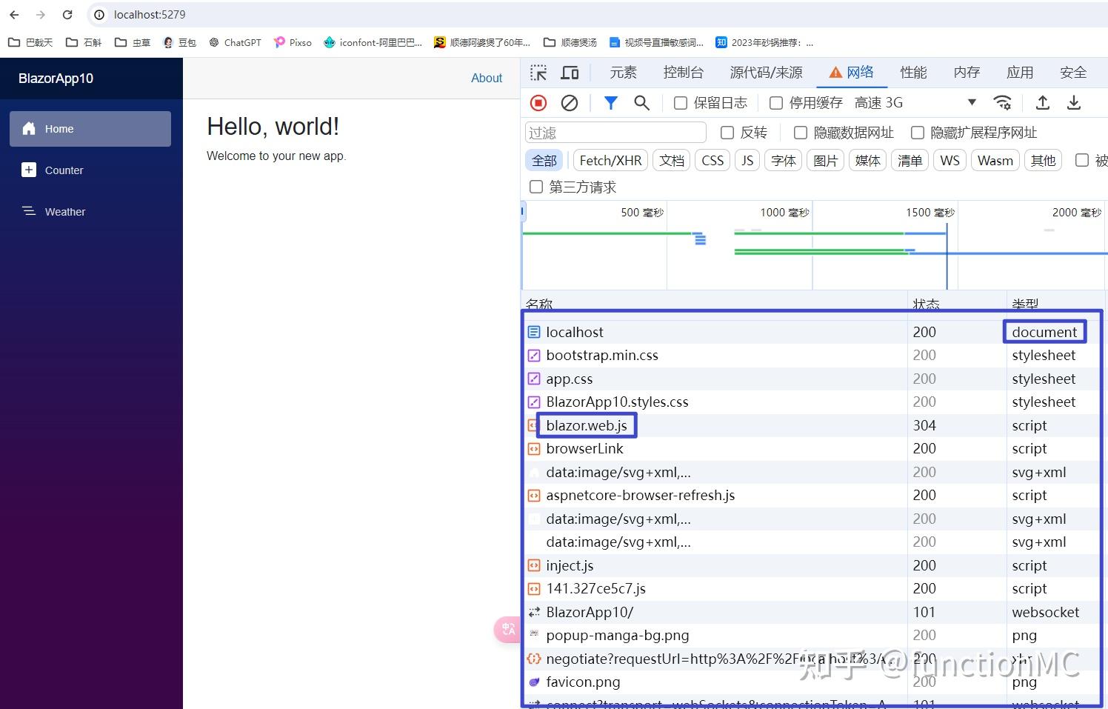Select the inspect element tool

(x=539, y=72)
